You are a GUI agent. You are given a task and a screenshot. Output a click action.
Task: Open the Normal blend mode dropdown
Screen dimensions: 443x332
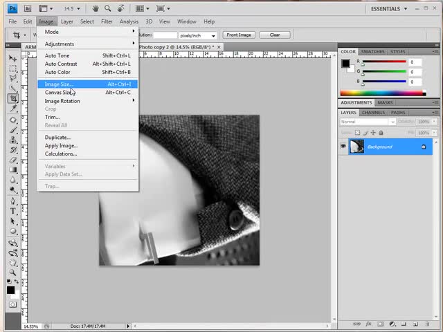tap(368, 122)
